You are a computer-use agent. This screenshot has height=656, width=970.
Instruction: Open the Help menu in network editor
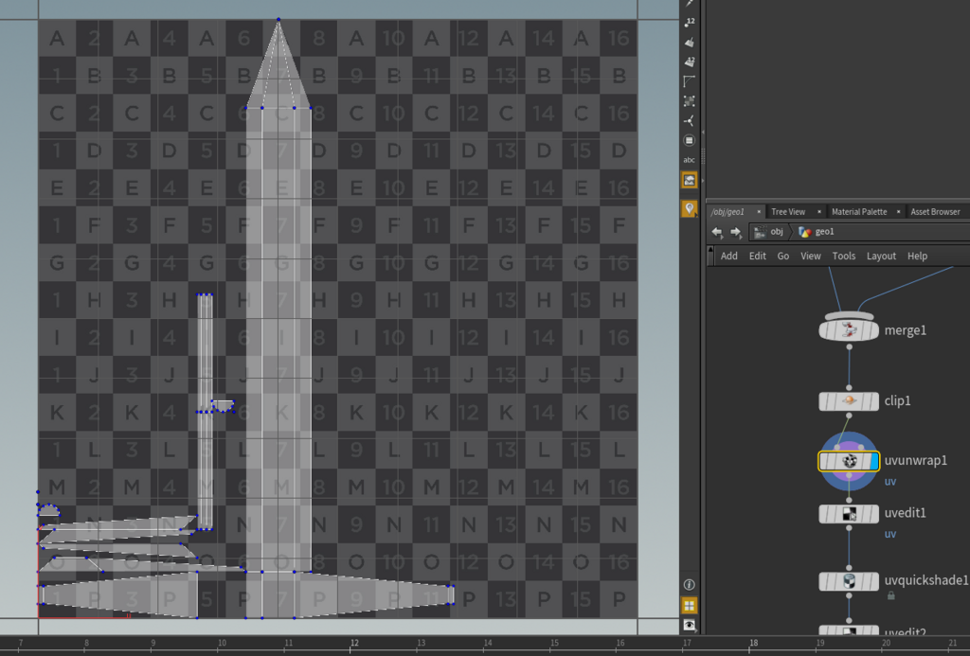tap(917, 256)
